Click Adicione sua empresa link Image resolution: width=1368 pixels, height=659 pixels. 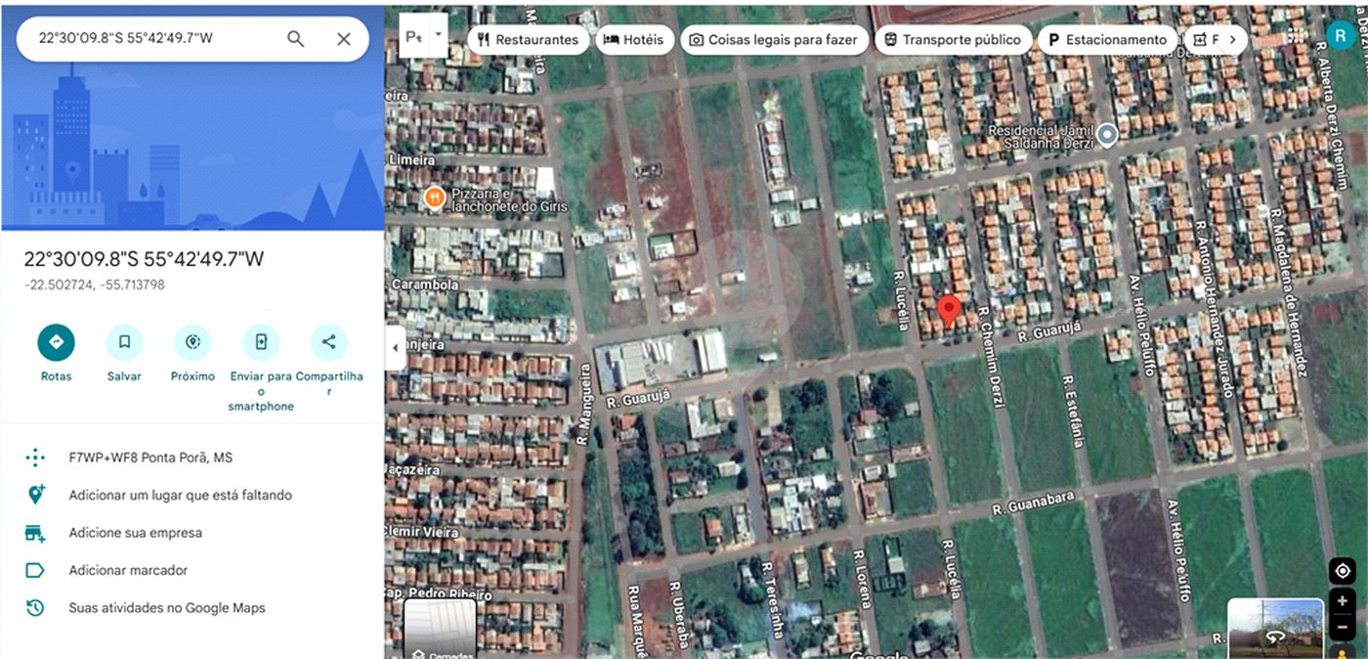[135, 533]
